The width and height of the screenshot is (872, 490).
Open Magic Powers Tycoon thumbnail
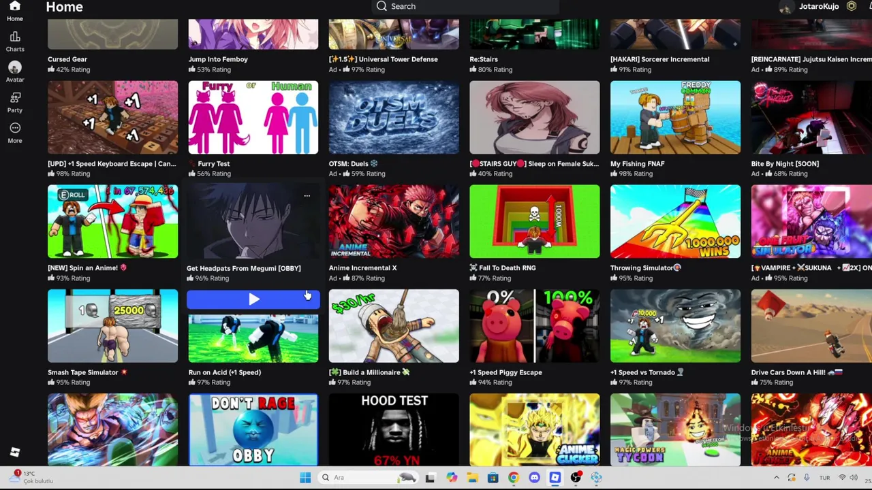675,430
